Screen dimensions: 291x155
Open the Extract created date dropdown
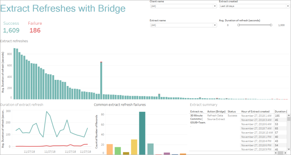click(x=253, y=6)
